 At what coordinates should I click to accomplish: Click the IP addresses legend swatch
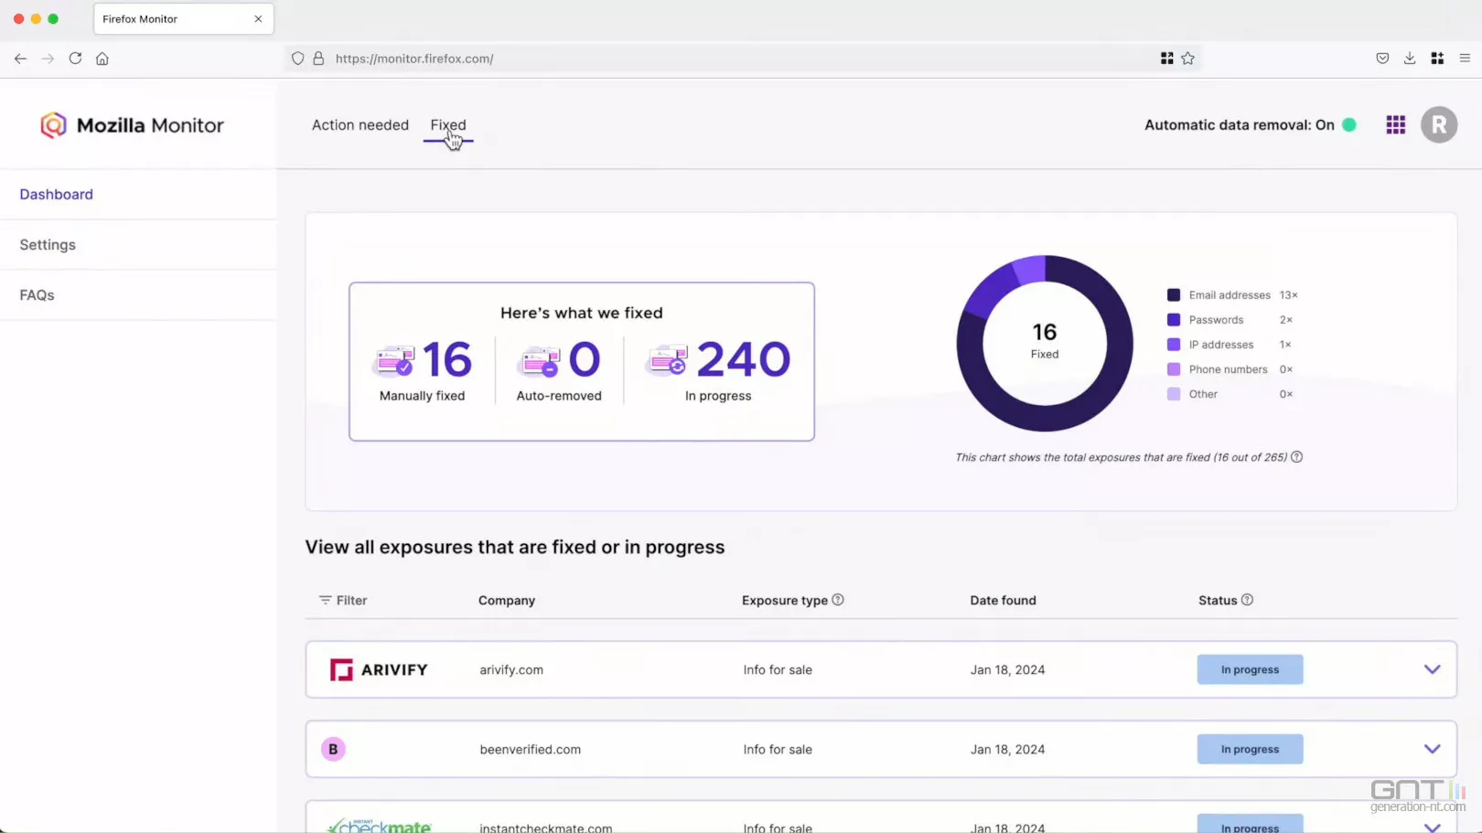[x=1174, y=345]
